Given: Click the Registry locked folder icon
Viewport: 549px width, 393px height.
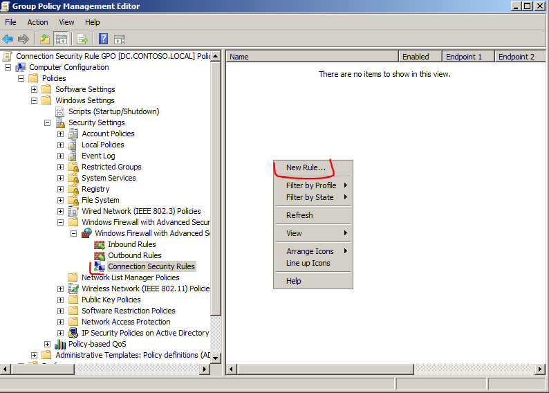Looking at the screenshot, I should [73, 189].
